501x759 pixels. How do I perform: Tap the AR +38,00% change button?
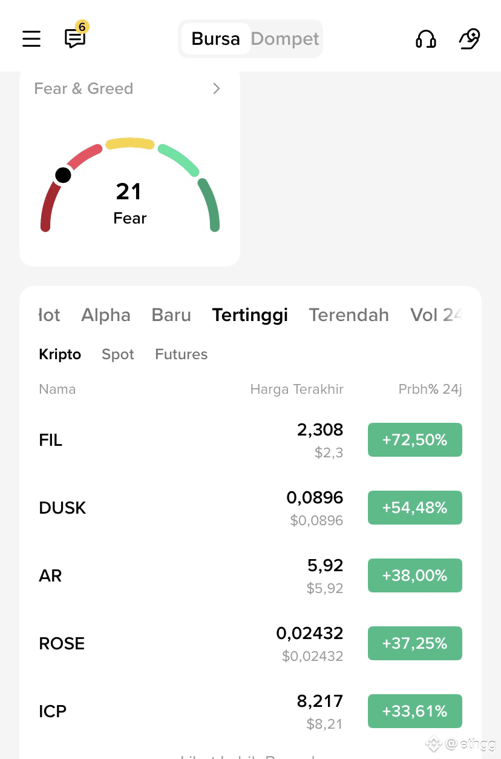414,575
